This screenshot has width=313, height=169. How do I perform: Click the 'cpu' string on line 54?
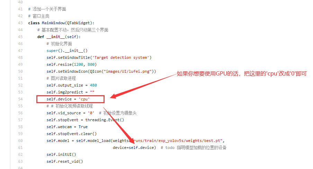point(84,99)
